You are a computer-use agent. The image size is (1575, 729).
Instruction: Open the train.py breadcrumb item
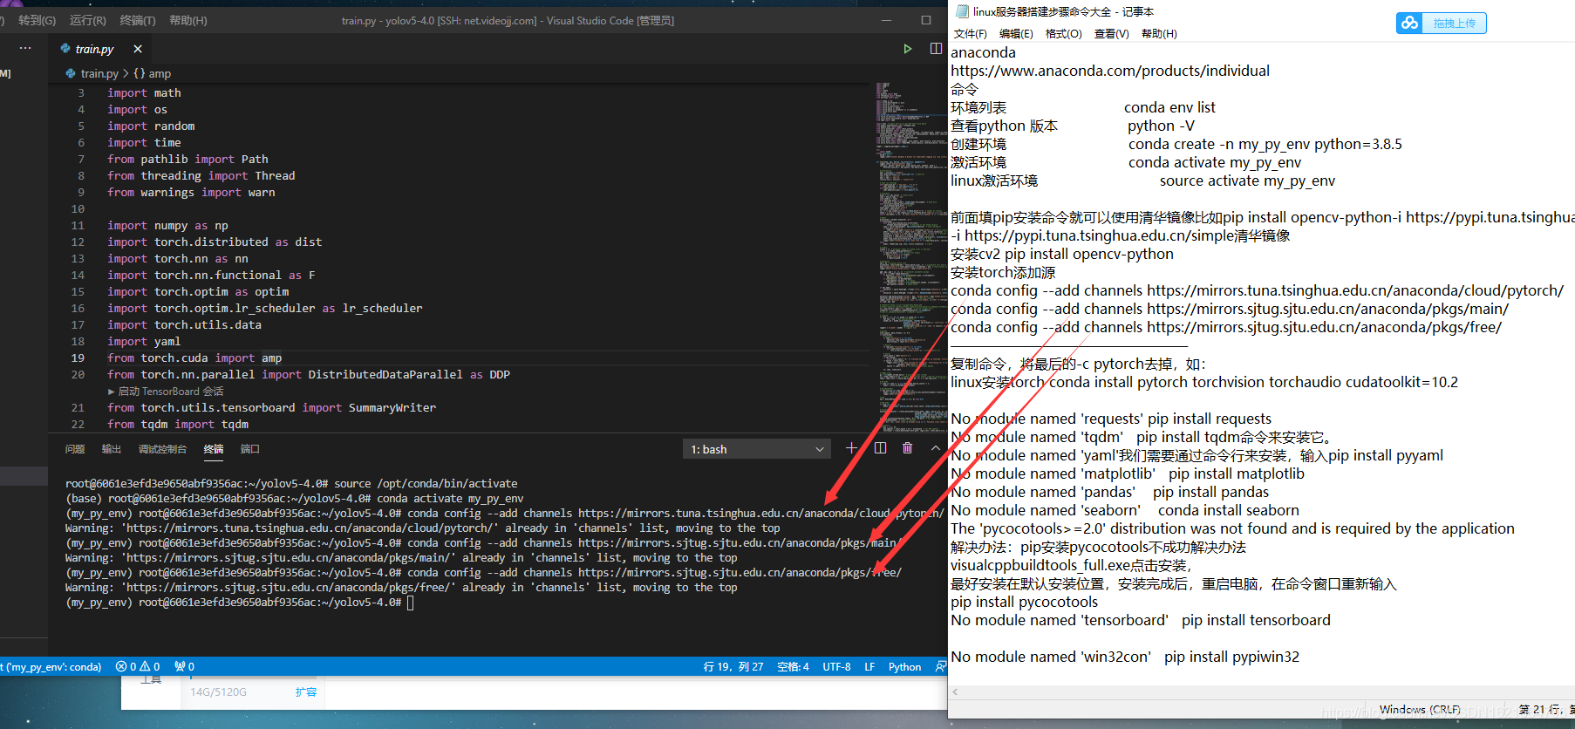pos(99,74)
